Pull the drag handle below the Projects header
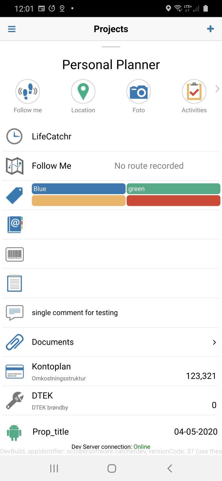 (x=111, y=47)
